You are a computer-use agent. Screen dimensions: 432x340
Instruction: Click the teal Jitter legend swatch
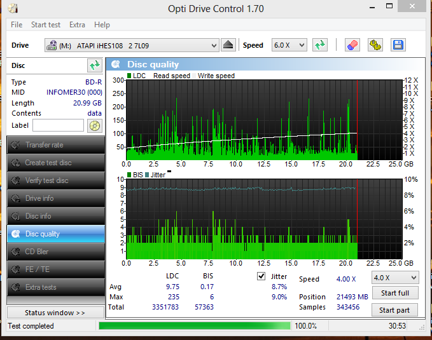tap(147, 175)
